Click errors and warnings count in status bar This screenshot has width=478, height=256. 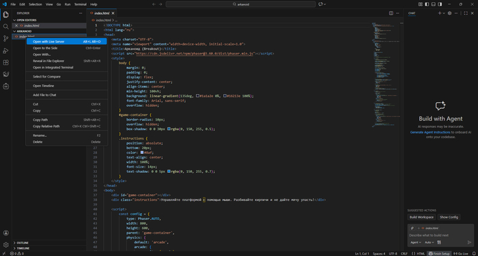pyautogui.click(x=17, y=253)
